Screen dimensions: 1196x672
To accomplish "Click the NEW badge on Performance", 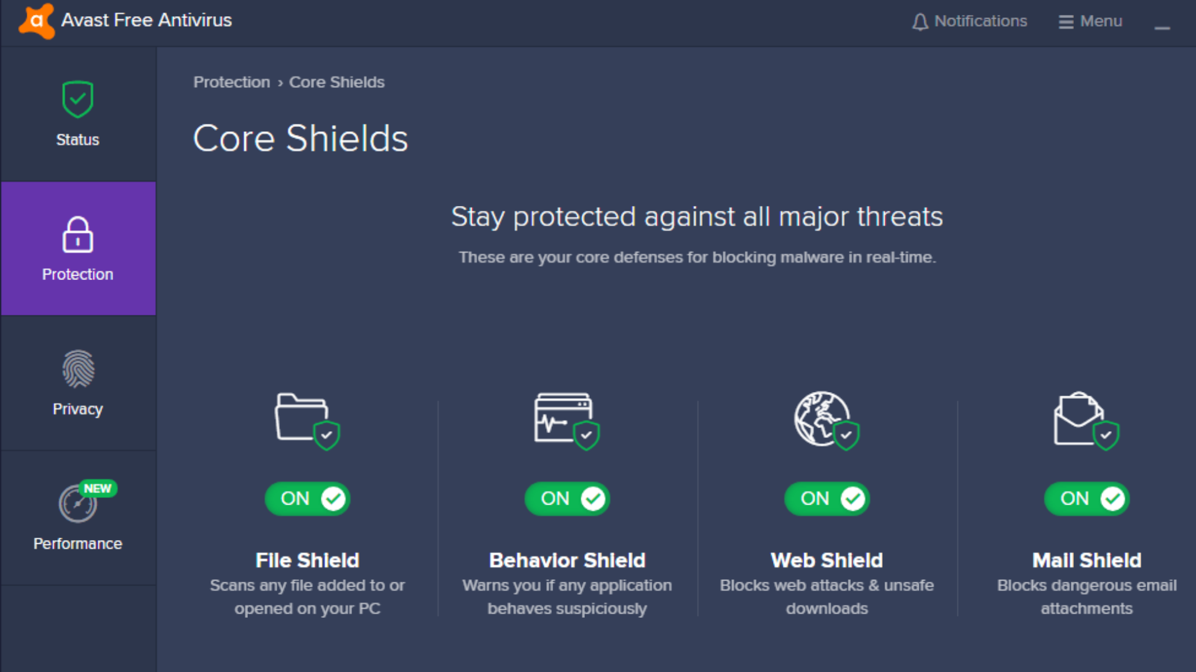I will click(x=98, y=488).
